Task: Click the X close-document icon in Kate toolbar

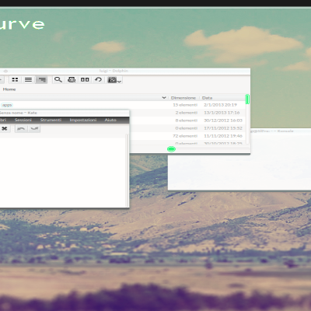Action: (x=5, y=128)
